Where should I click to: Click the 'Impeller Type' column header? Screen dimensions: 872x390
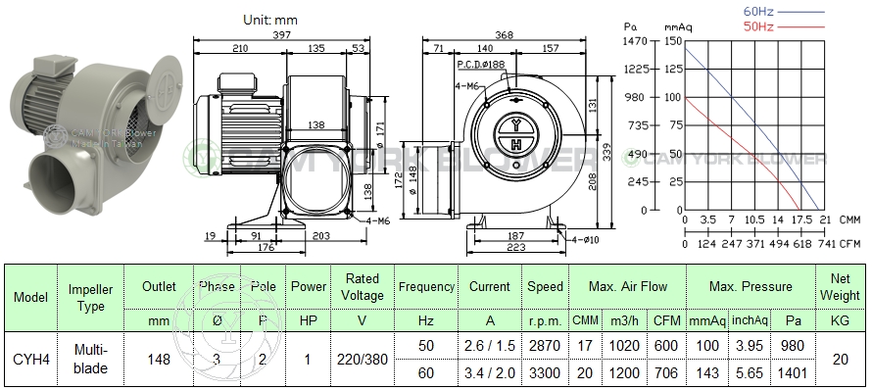pos(90,298)
